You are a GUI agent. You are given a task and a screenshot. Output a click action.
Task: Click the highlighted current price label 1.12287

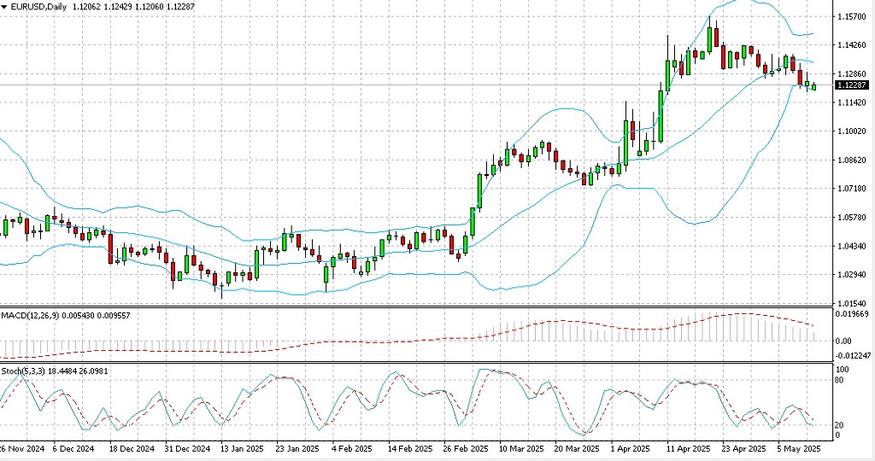coord(852,85)
